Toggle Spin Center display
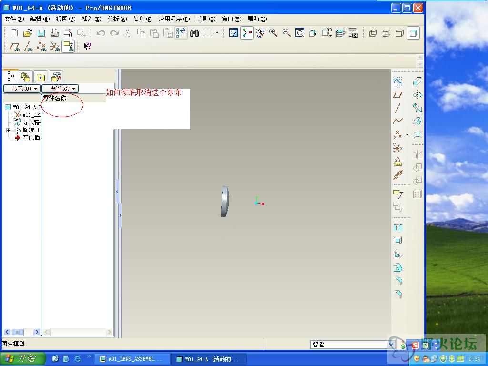The width and height of the screenshot is (488, 366). (x=247, y=33)
